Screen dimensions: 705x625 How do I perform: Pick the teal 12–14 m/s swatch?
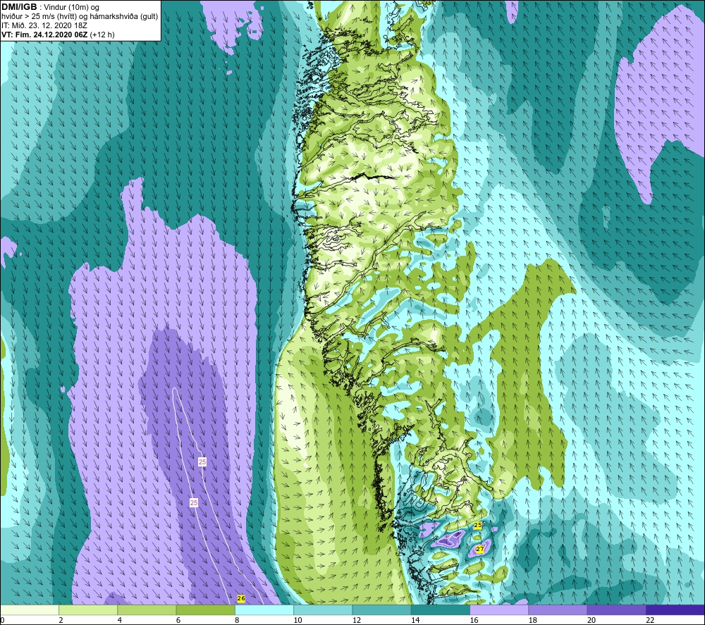[381, 610]
